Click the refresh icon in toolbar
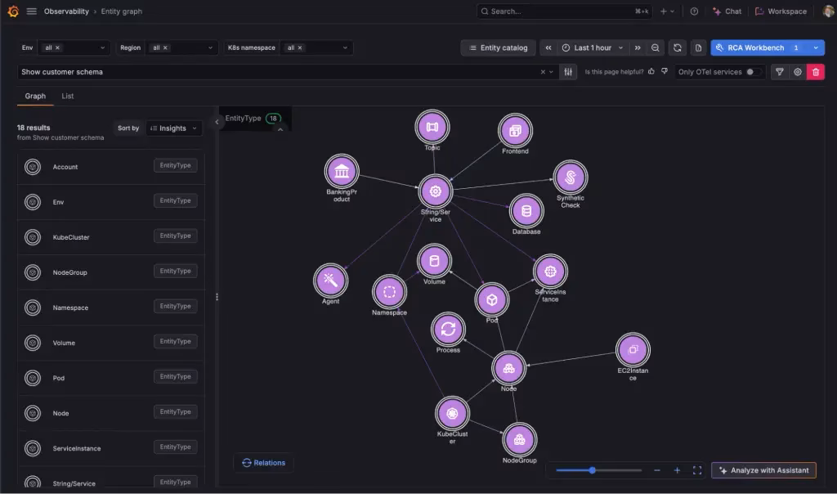 pos(678,47)
